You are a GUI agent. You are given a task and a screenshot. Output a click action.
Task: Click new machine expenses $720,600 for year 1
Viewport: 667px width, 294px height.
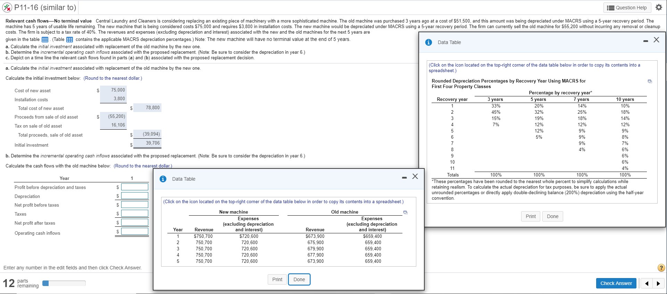point(249,236)
